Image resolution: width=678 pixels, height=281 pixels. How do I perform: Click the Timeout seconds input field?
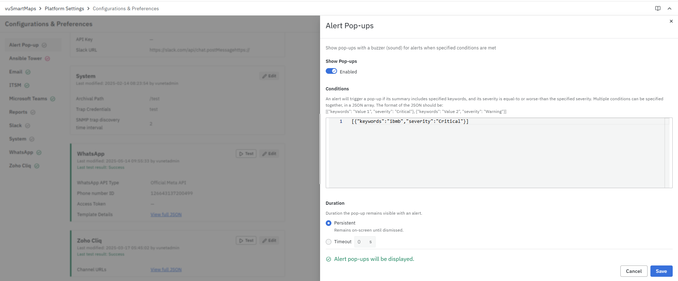tap(361, 242)
